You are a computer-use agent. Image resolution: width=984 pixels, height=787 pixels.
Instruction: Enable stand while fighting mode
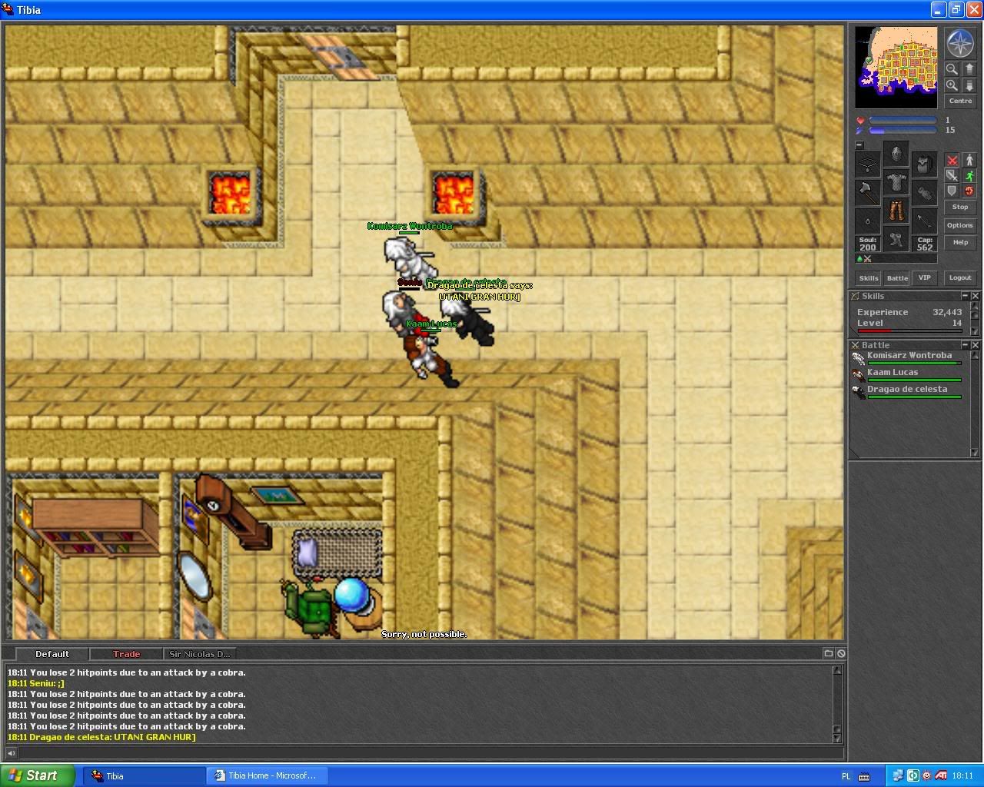[969, 161]
